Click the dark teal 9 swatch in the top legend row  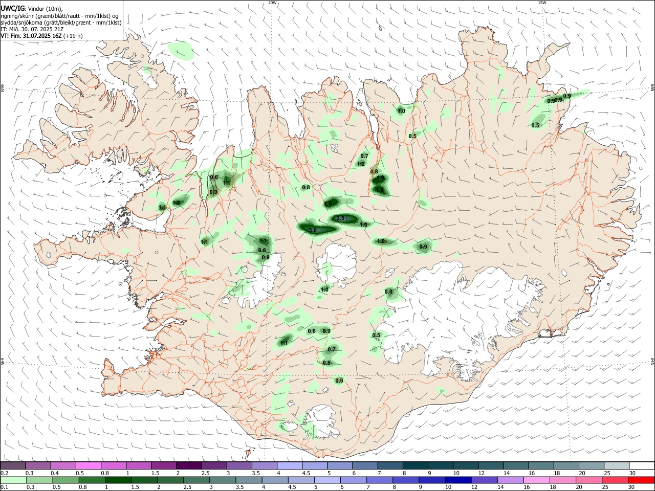(x=441, y=466)
